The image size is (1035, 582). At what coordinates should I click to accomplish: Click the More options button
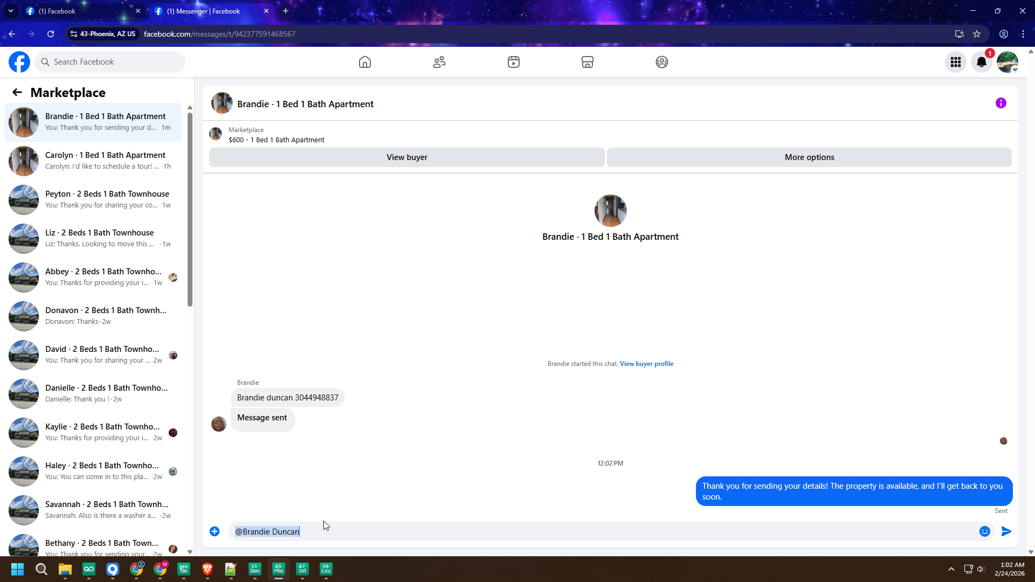pos(809,157)
